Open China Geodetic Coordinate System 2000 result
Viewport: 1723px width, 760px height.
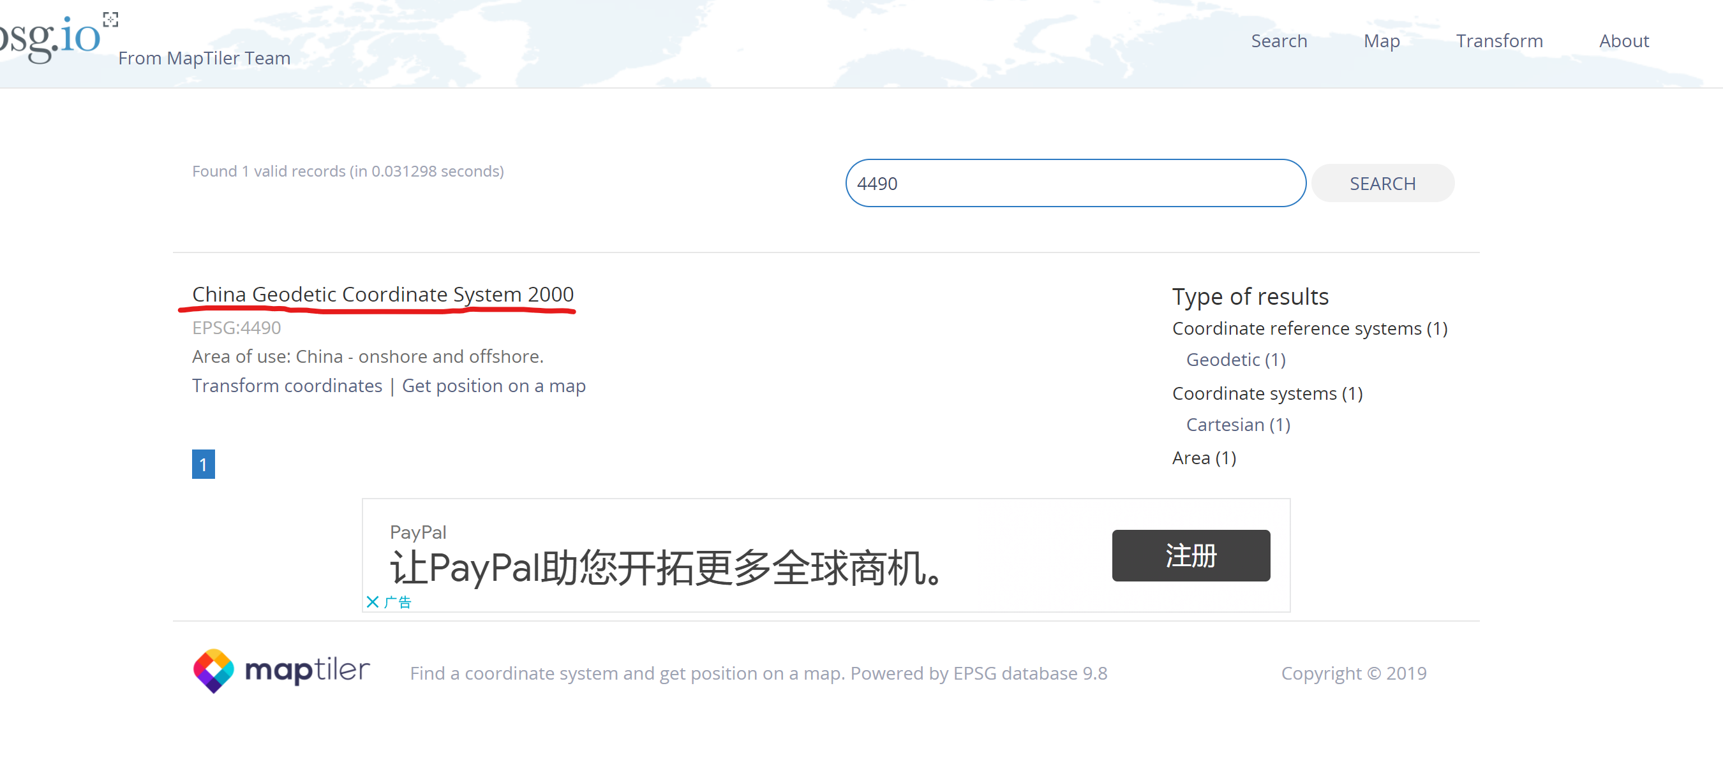(x=383, y=294)
